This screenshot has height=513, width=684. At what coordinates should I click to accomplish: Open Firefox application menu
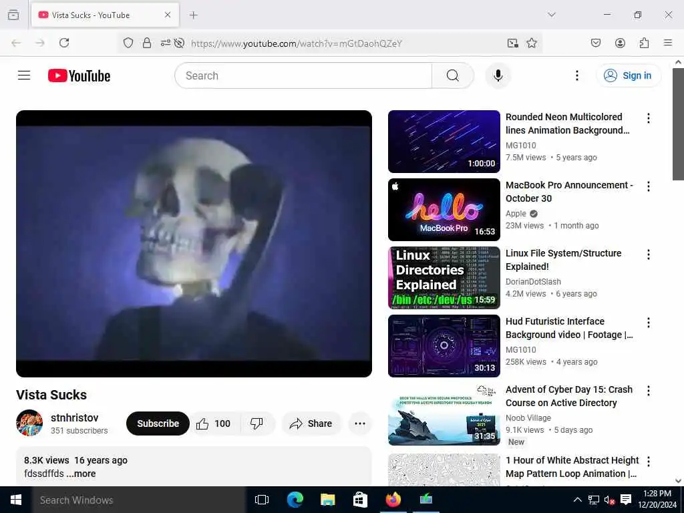668,43
